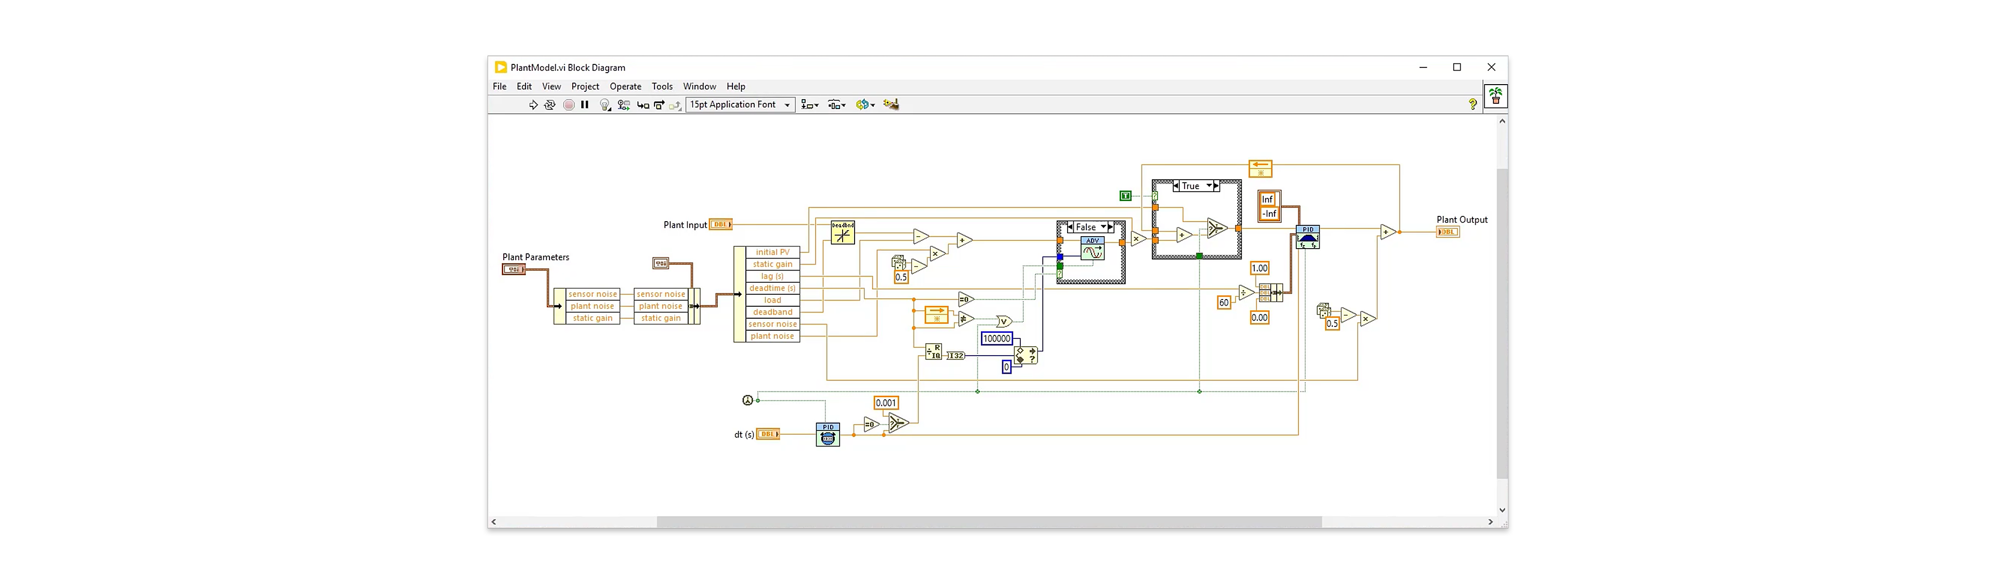Select the I32 conversion node
Viewport: 1996px width, 584px height.
[956, 356]
